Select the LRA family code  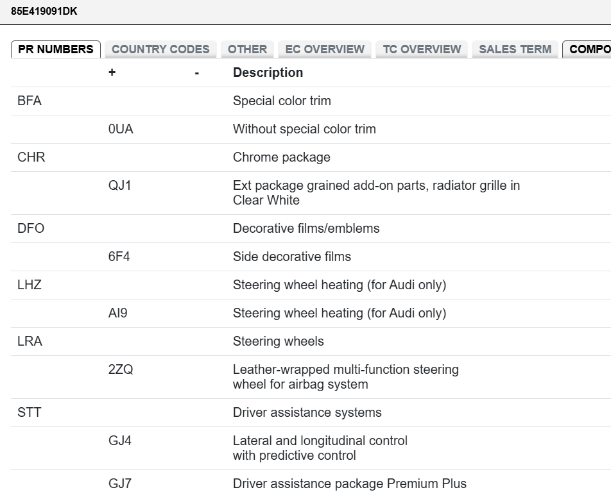pos(30,341)
